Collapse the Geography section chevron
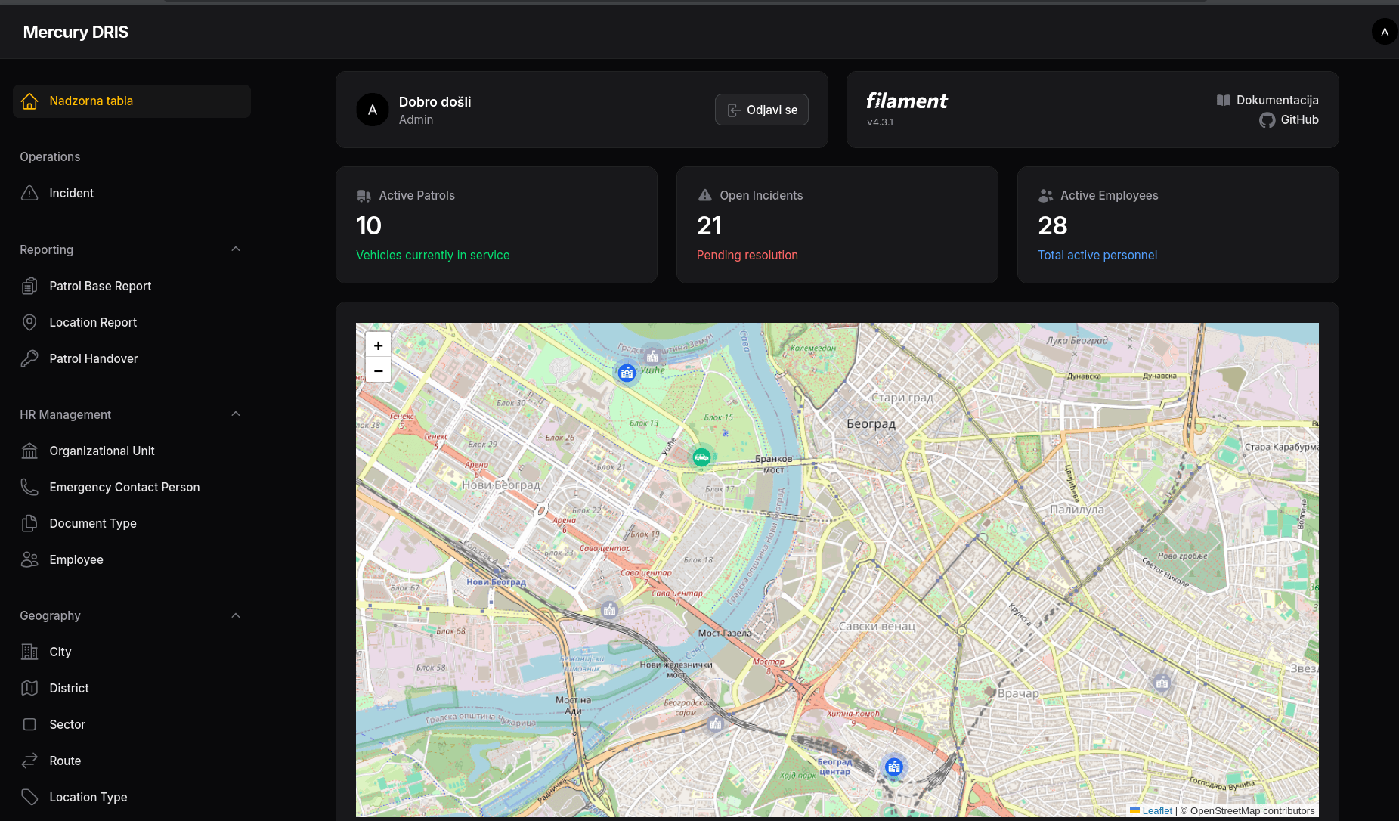 pos(235,615)
